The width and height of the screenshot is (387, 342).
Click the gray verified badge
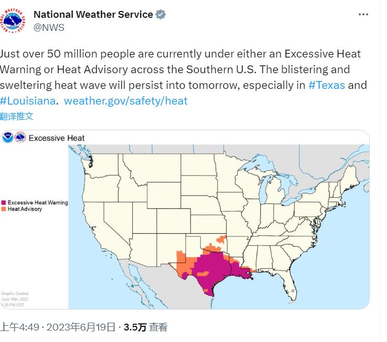pyautogui.click(x=161, y=15)
